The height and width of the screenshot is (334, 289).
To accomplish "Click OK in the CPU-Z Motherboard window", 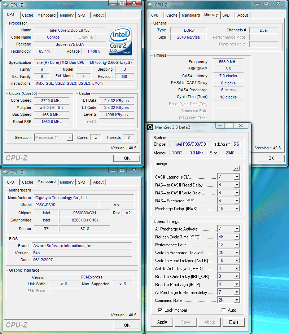I will click(127, 325).
